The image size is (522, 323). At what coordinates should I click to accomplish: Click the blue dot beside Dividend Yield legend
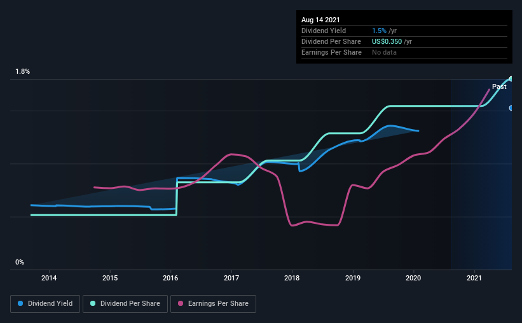22,304
